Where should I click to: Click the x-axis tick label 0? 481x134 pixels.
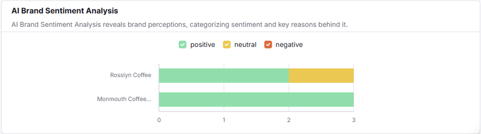click(159, 120)
